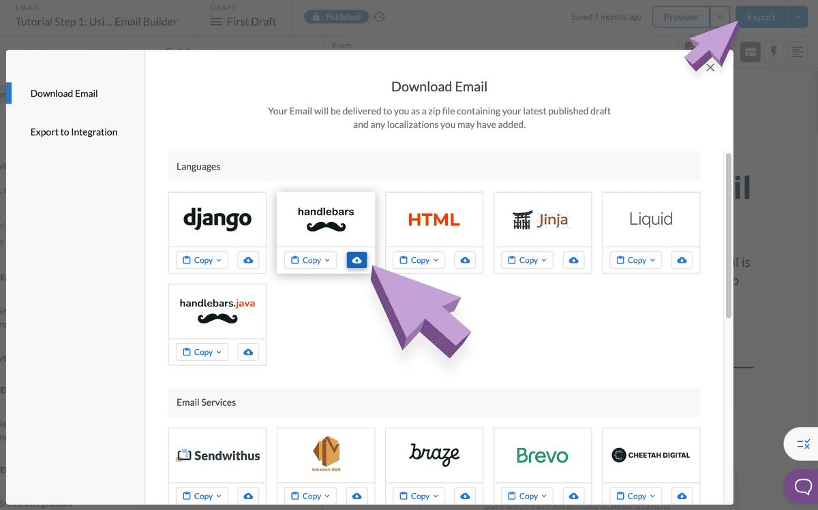Viewport: 818px width, 510px height.
Task: Open the chat support bubble
Action: 803,486
